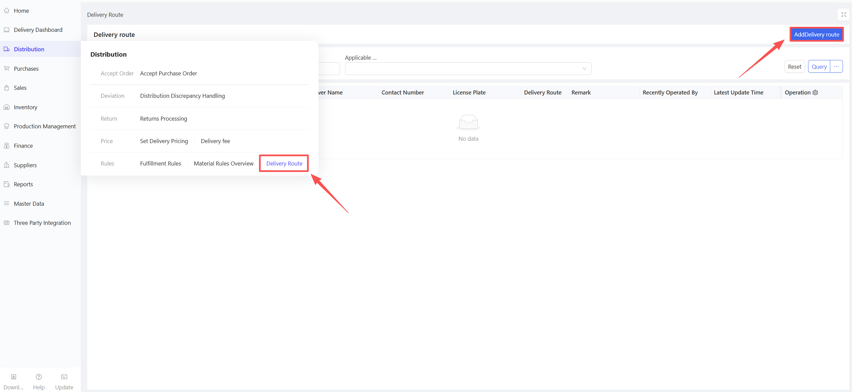Click the Finance money bag icon
Image resolution: width=852 pixels, height=392 pixels.
[x=7, y=146]
